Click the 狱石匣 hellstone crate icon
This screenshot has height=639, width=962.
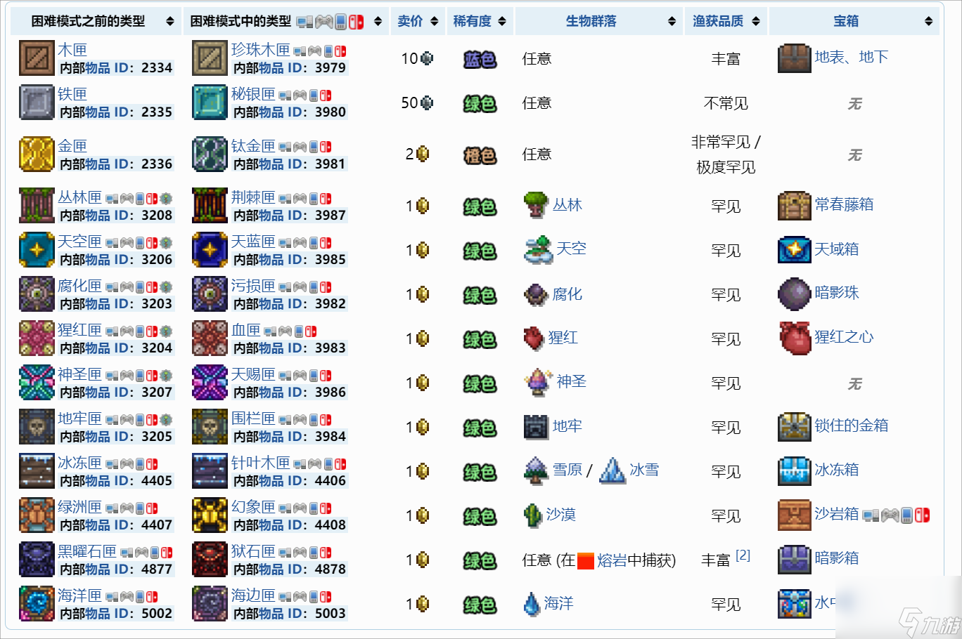[x=210, y=560]
